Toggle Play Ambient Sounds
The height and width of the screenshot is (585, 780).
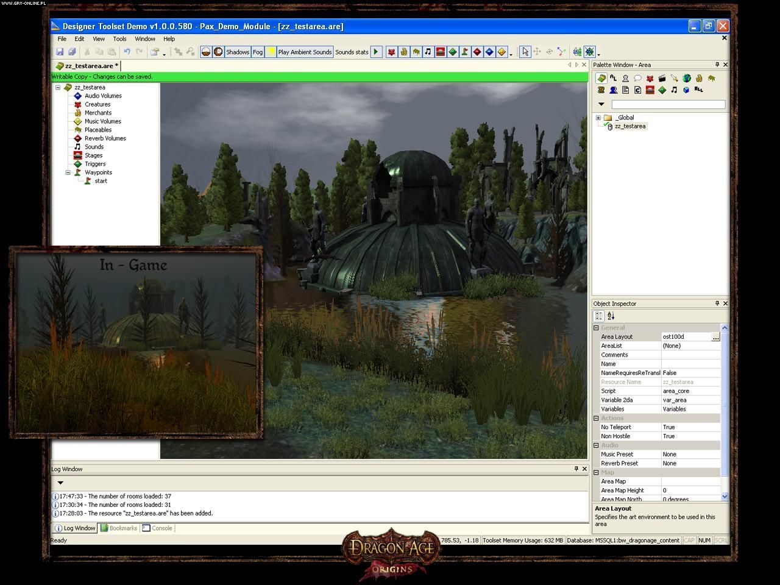[305, 52]
